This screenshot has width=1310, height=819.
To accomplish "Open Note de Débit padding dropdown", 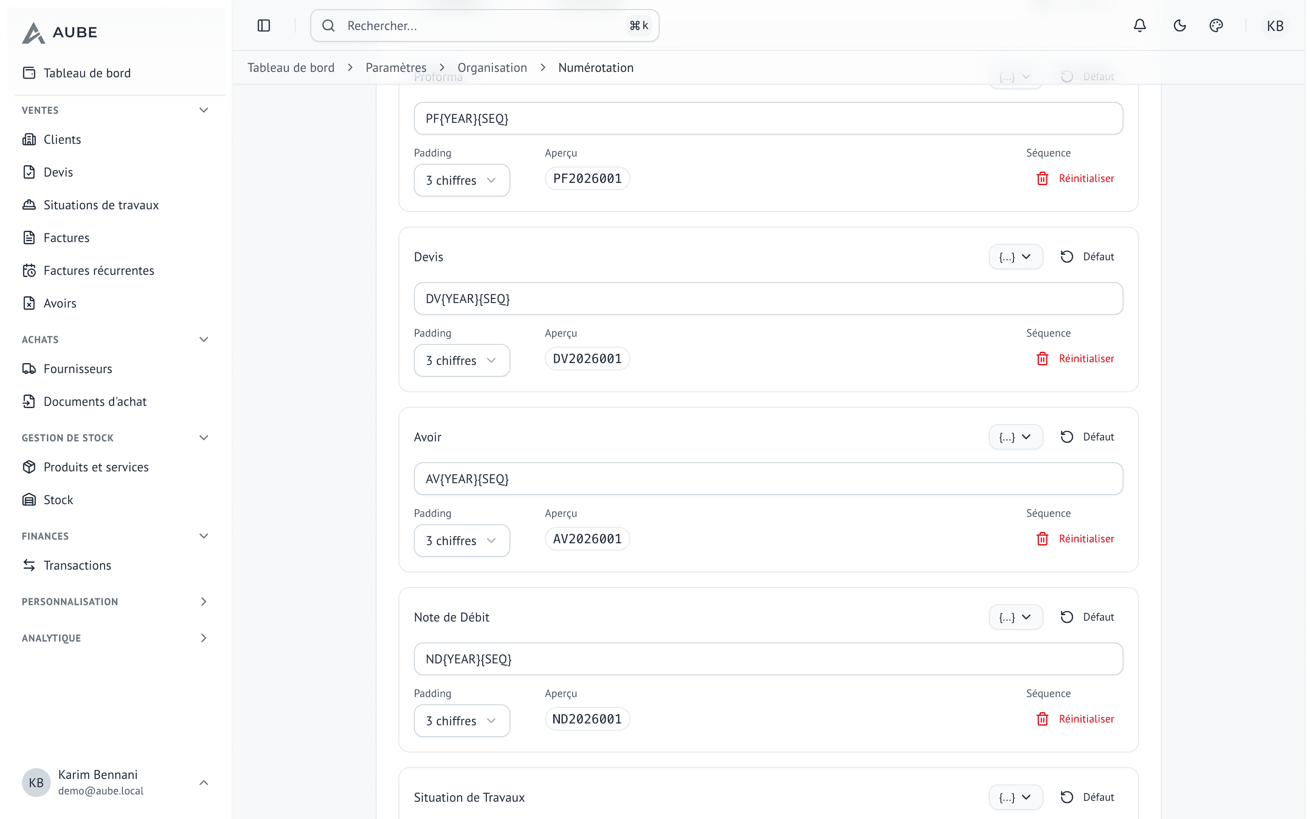I will (x=462, y=721).
